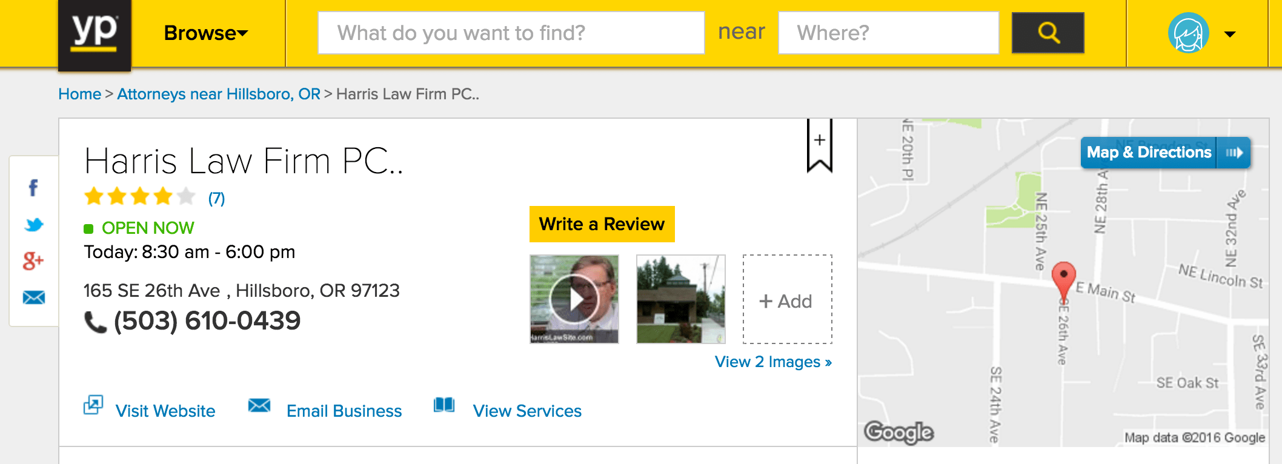
Task: Open the user avatar profile
Action: click(x=1188, y=33)
